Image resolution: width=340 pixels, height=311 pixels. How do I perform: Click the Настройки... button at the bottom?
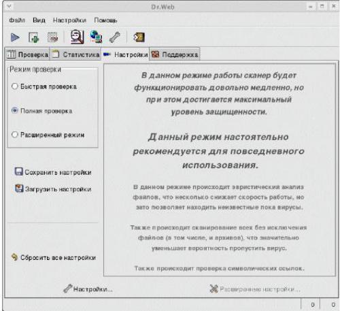click(x=88, y=289)
